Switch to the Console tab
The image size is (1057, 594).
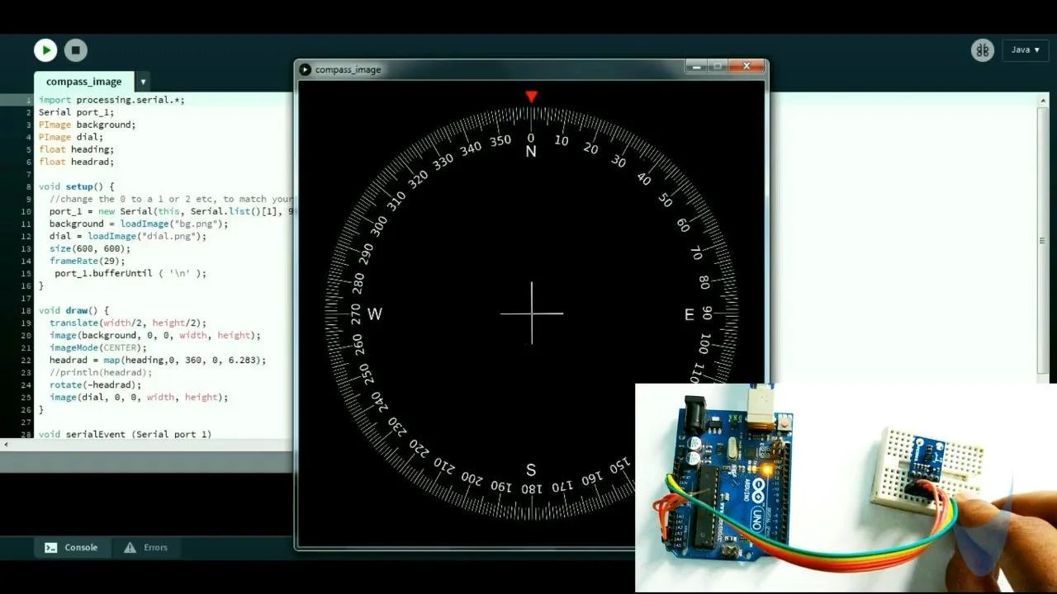coord(71,547)
